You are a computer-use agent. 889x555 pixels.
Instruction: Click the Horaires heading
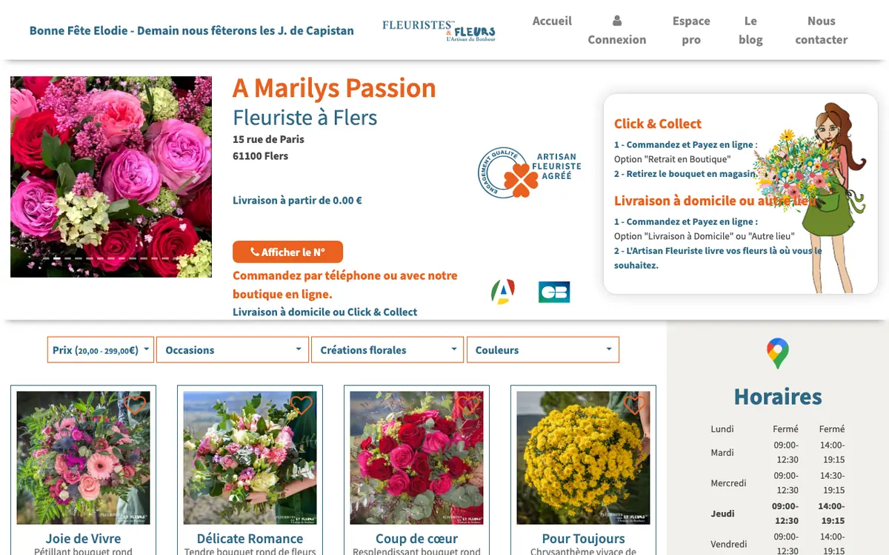pos(778,397)
